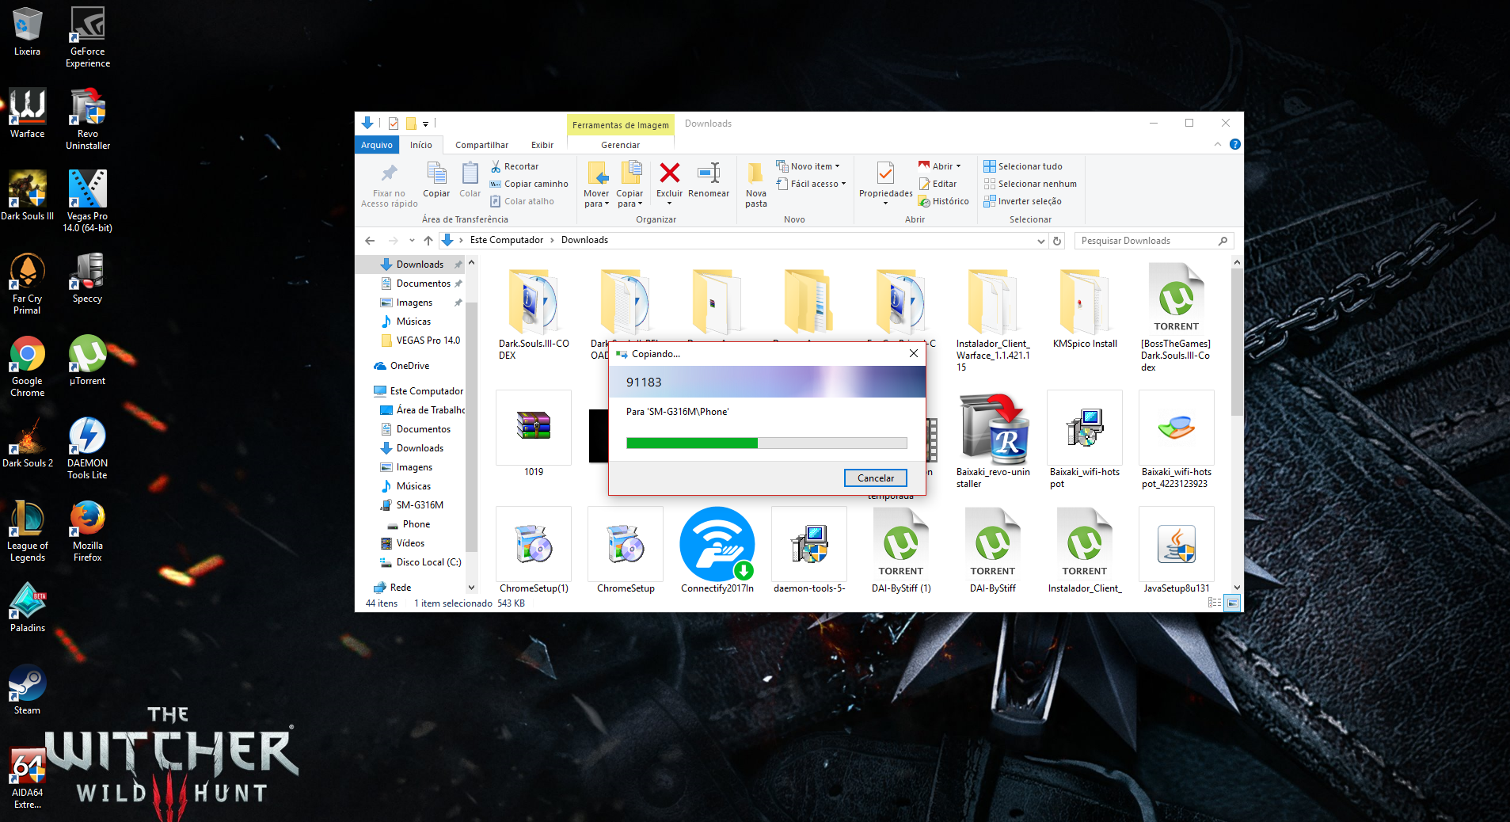1510x822 pixels.
Task: Open DAEMON Tools Lite desktop shortcut
Action: (88, 448)
